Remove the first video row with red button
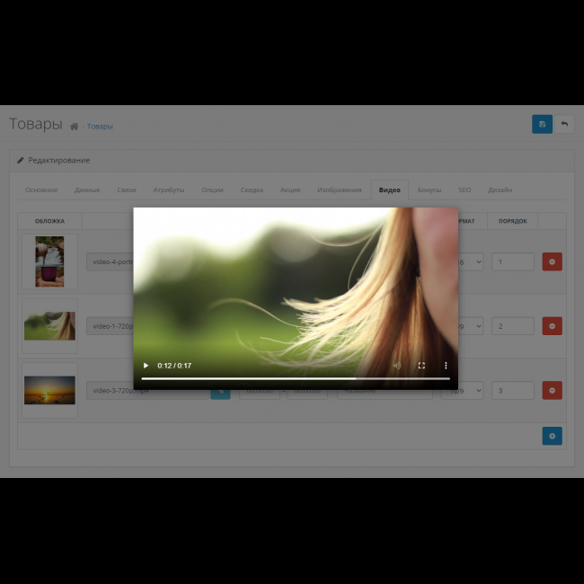This screenshot has width=584, height=584. tap(552, 261)
